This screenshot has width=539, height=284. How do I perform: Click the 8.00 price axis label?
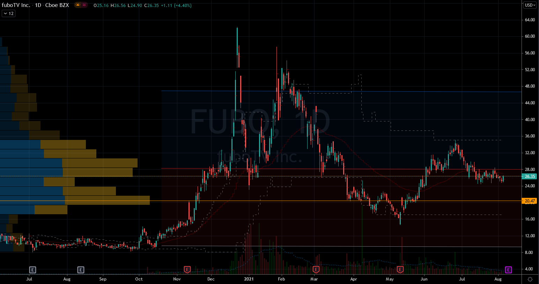(x=530, y=253)
